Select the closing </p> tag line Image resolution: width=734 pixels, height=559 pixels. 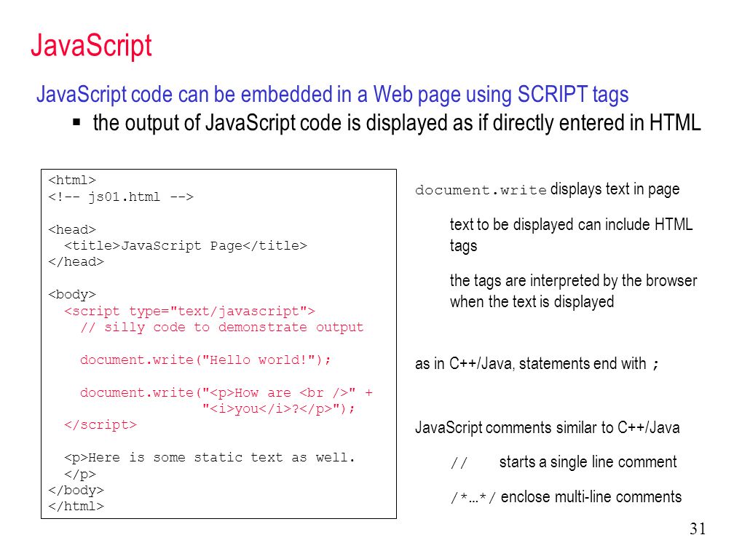coord(80,474)
